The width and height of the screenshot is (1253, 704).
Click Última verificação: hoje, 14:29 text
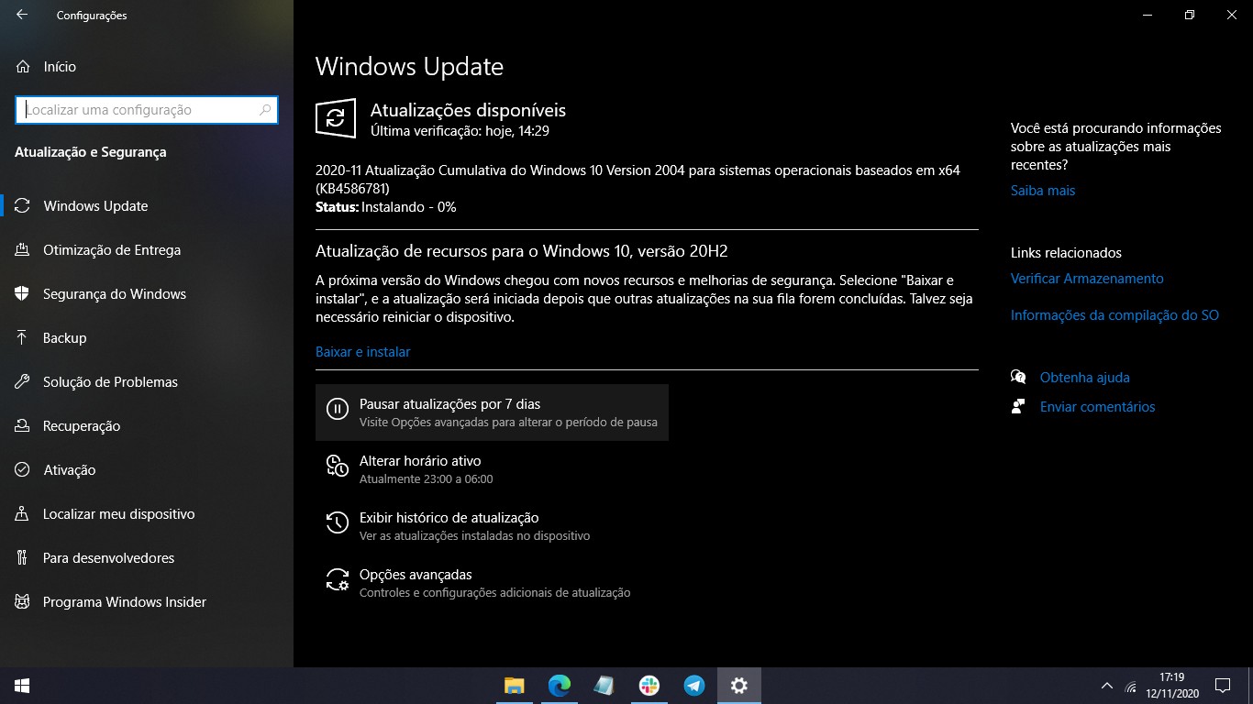pyautogui.click(x=460, y=131)
